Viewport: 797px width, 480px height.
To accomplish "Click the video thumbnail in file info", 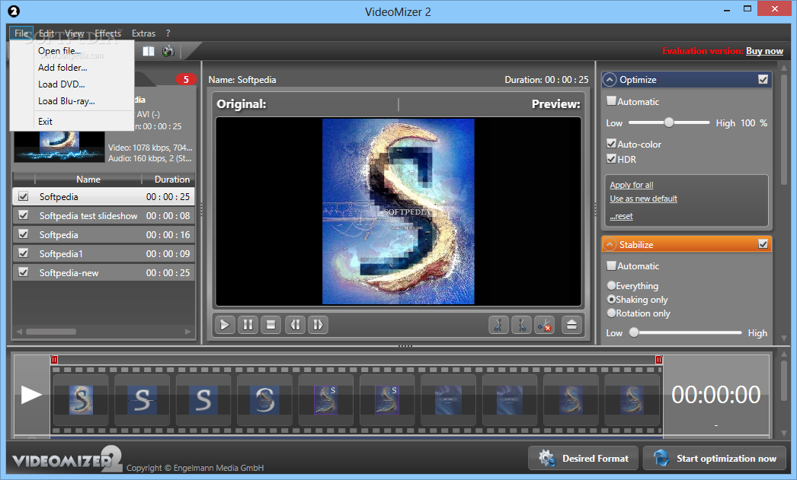I will tap(59, 147).
